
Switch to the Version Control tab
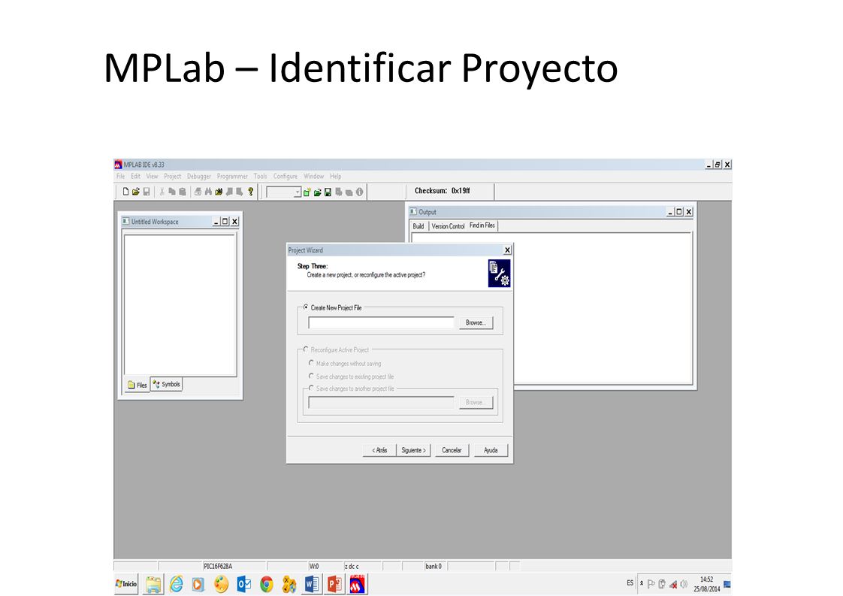click(x=448, y=226)
